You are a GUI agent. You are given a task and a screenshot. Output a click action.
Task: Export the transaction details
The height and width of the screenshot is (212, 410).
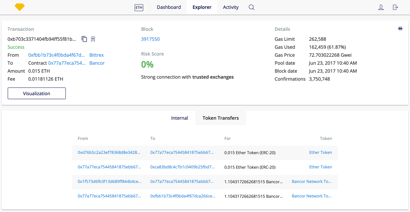[x=400, y=28]
